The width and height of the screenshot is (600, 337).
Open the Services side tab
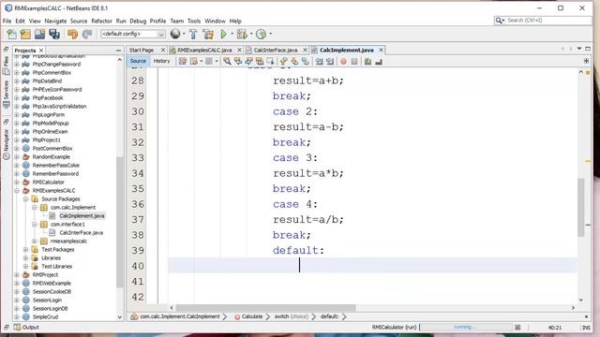7,94
